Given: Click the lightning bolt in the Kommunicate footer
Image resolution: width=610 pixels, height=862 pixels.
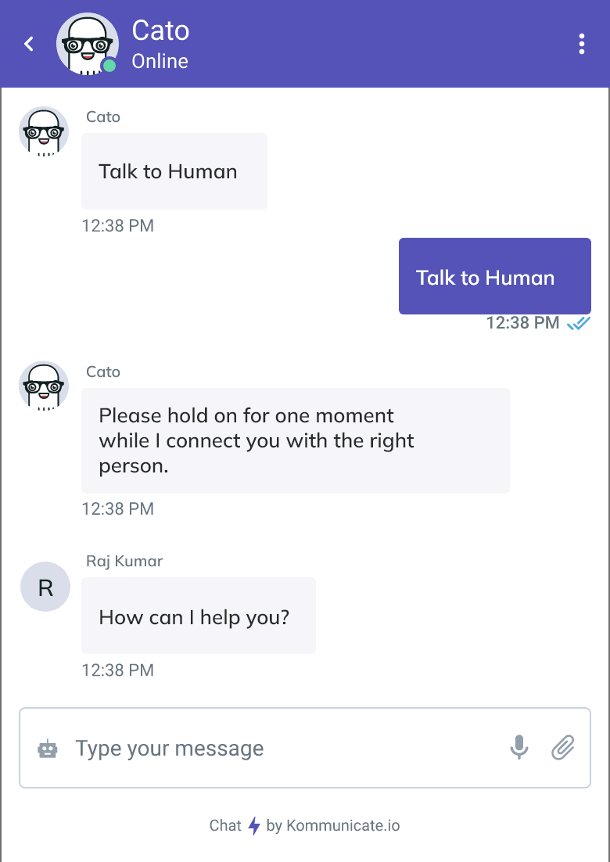Looking at the screenshot, I should click(x=256, y=825).
